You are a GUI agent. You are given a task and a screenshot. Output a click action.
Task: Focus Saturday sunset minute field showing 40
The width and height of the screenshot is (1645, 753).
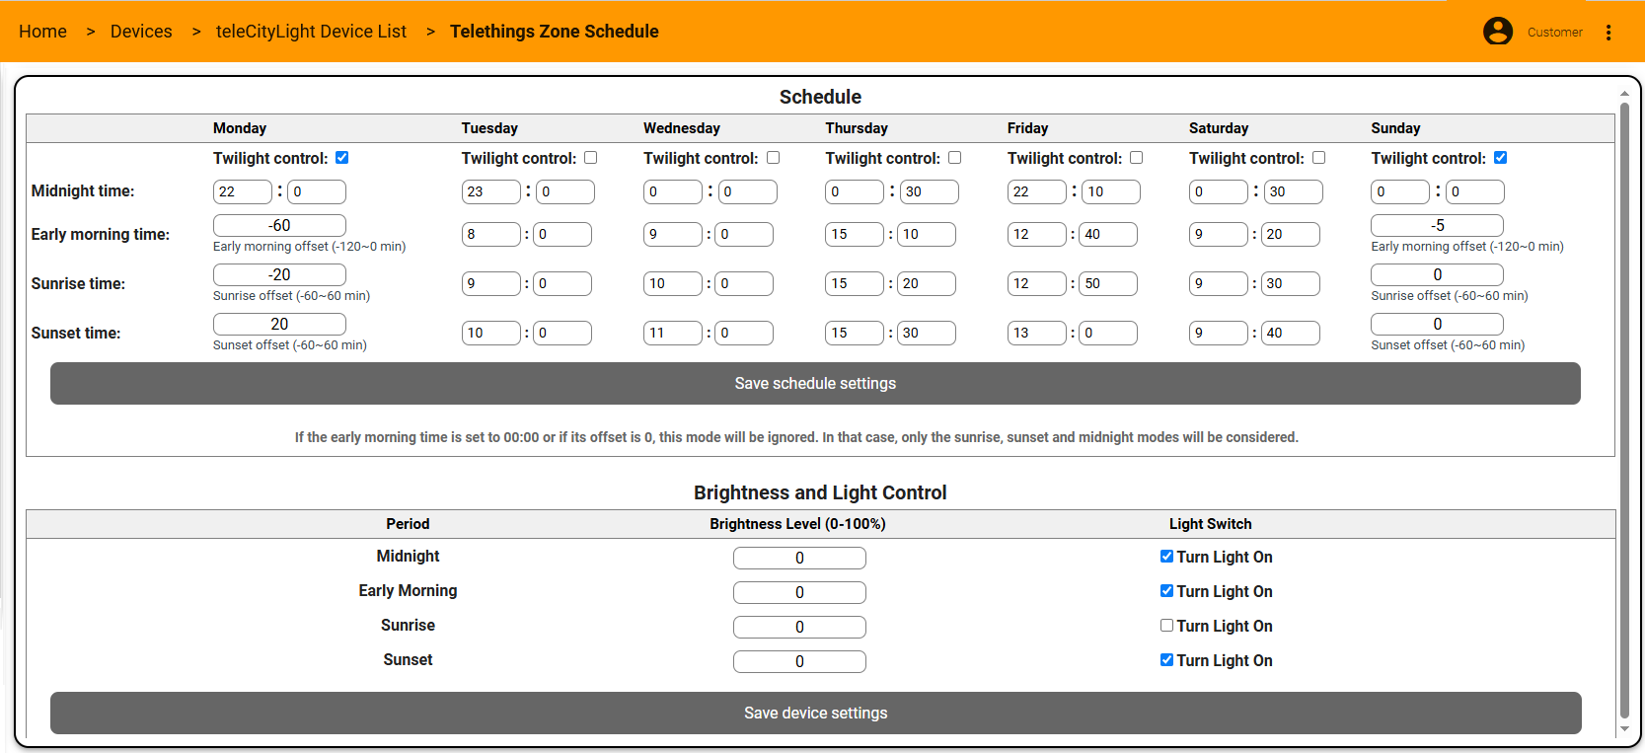click(1290, 333)
